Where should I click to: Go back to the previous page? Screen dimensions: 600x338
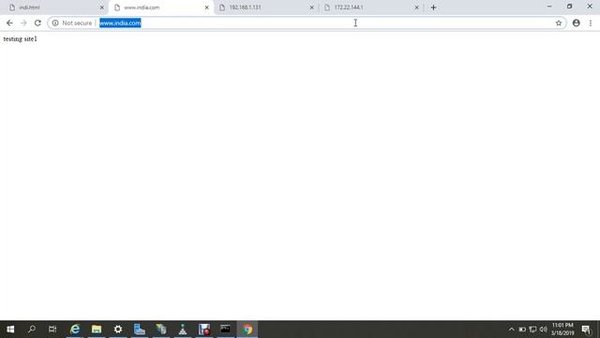[9, 23]
